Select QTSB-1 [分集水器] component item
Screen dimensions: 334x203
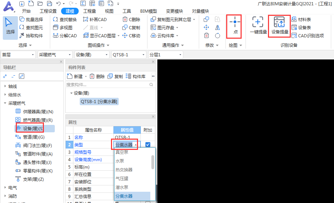tap(99, 102)
